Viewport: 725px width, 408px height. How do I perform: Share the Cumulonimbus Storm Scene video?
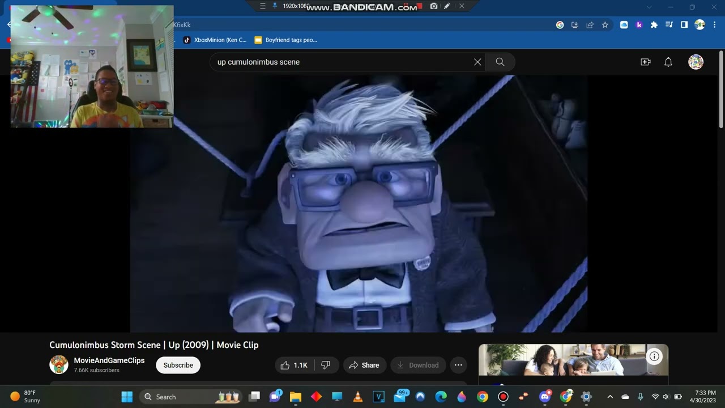pos(364,365)
